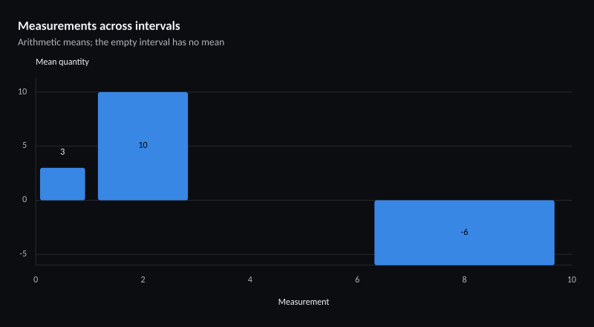The width and height of the screenshot is (594, 327).
Task: Click the y-axis tick label 5
Action: point(25,146)
